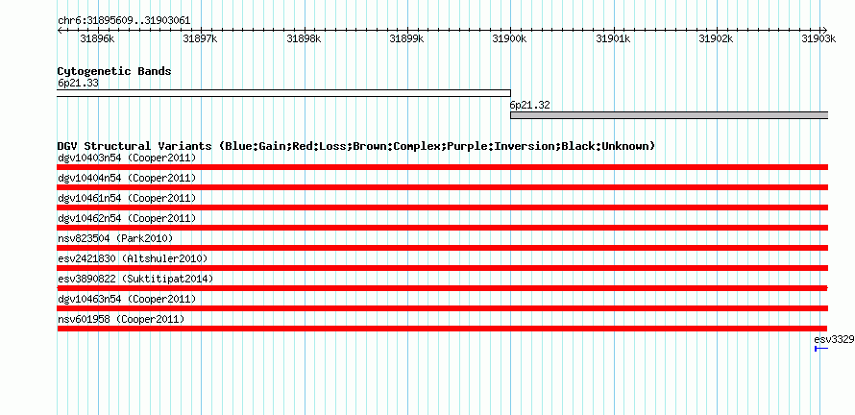Click the chr6:31895609..31903061 region label

(124, 21)
